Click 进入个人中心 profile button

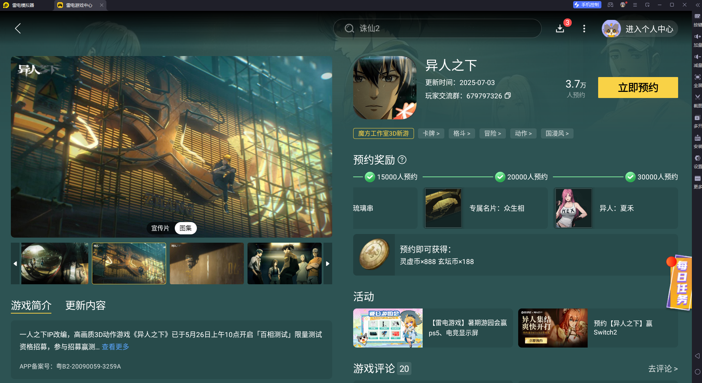639,29
